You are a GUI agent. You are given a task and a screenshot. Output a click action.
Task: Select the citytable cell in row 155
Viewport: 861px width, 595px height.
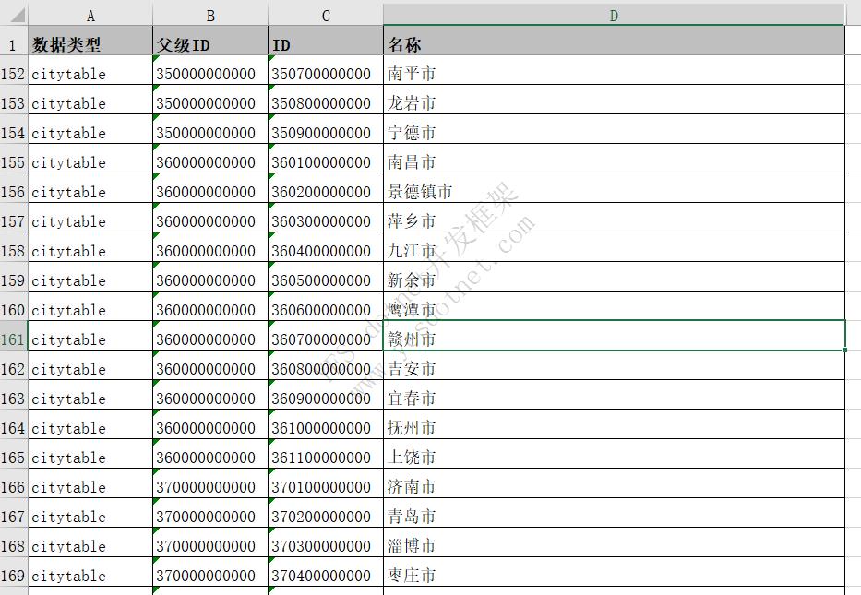[x=90, y=162]
